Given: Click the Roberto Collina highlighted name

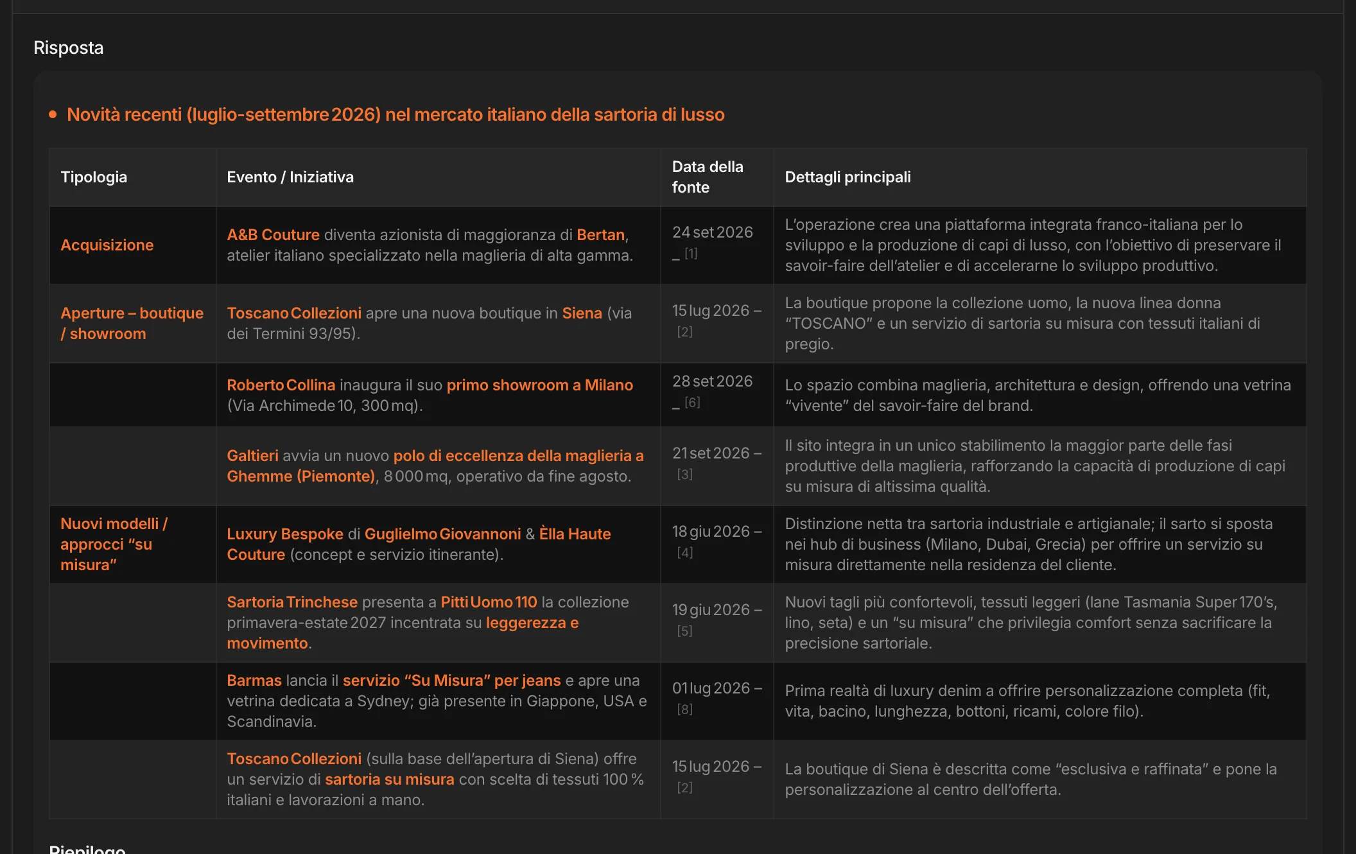Looking at the screenshot, I should pyautogui.click(x=281, y=385).
